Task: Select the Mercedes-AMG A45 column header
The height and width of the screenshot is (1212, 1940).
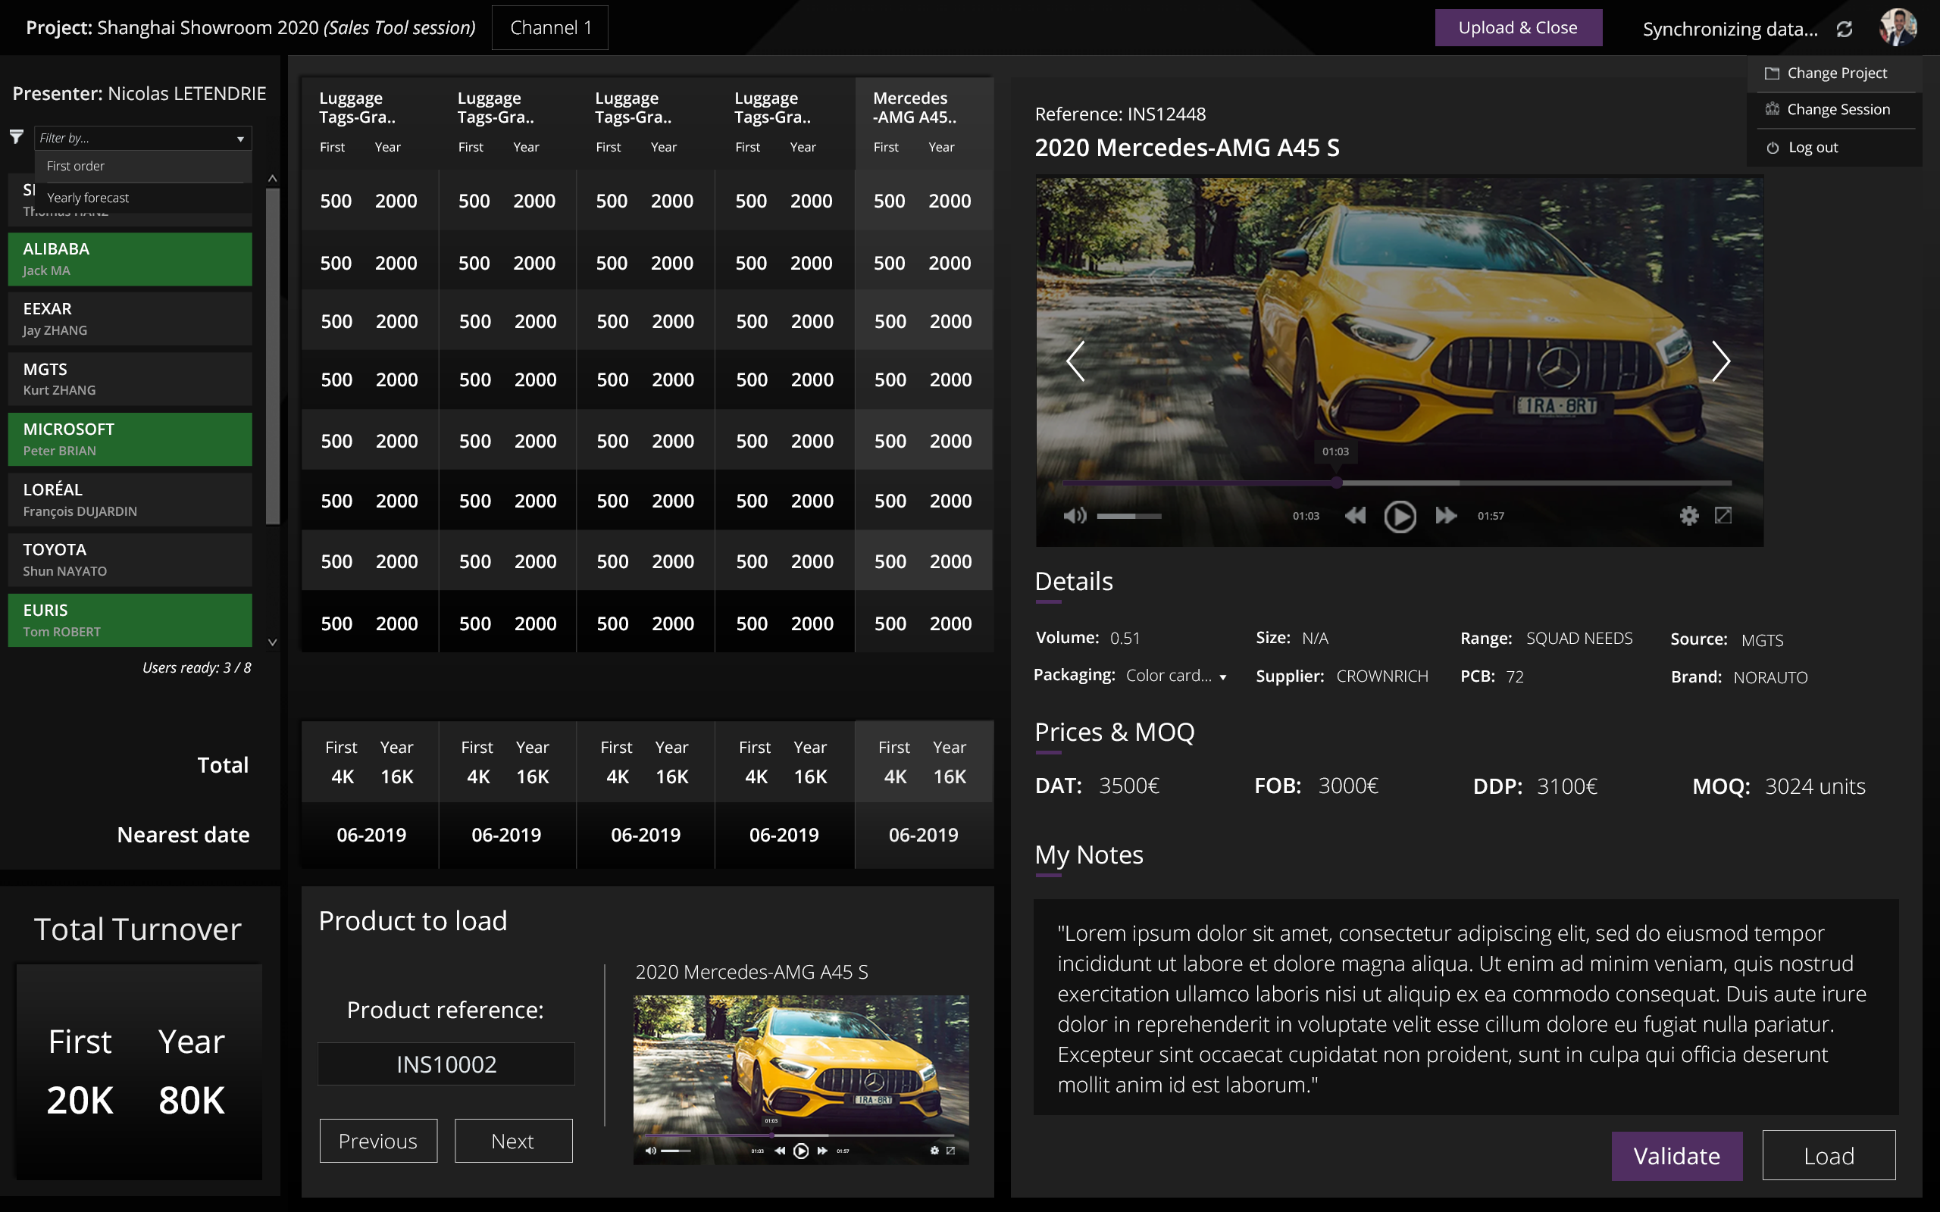Action: [x=925, y=123]
